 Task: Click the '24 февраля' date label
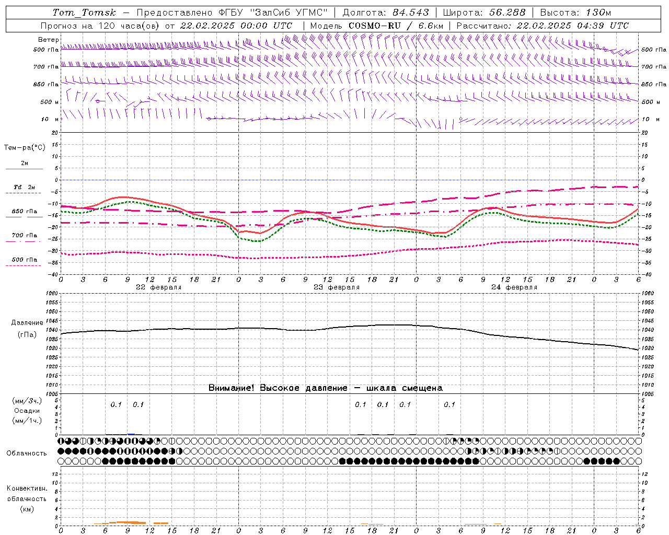click(514, 287)
